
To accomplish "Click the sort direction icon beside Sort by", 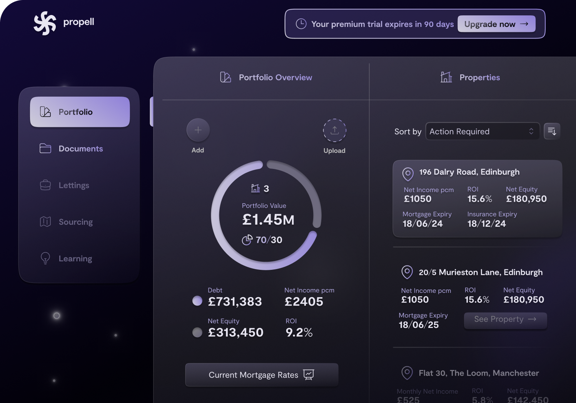I will coord(552,131).
